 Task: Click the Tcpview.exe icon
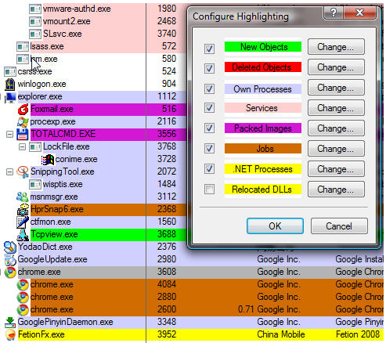pyautogui.click(x=23, y=235)
